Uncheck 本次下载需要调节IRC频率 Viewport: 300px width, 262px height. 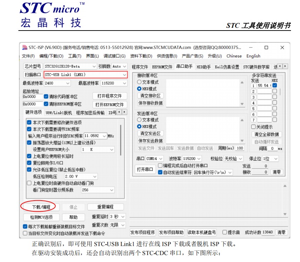29,129
